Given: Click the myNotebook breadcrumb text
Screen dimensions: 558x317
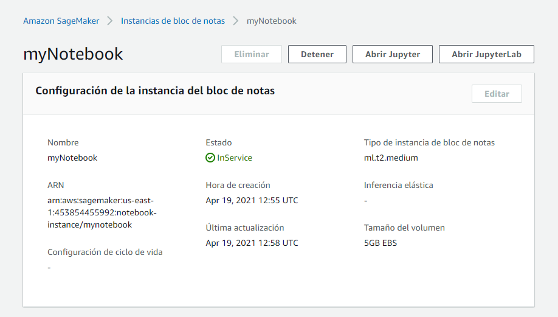Looking at the screenshot, I should (272, 21).
